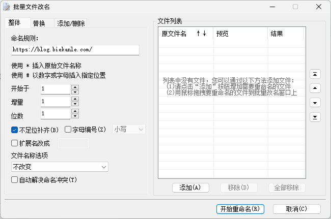Expand the 文件名称选项 不改变 dropdown
This screenshot has height=219, width=331.
60,167
